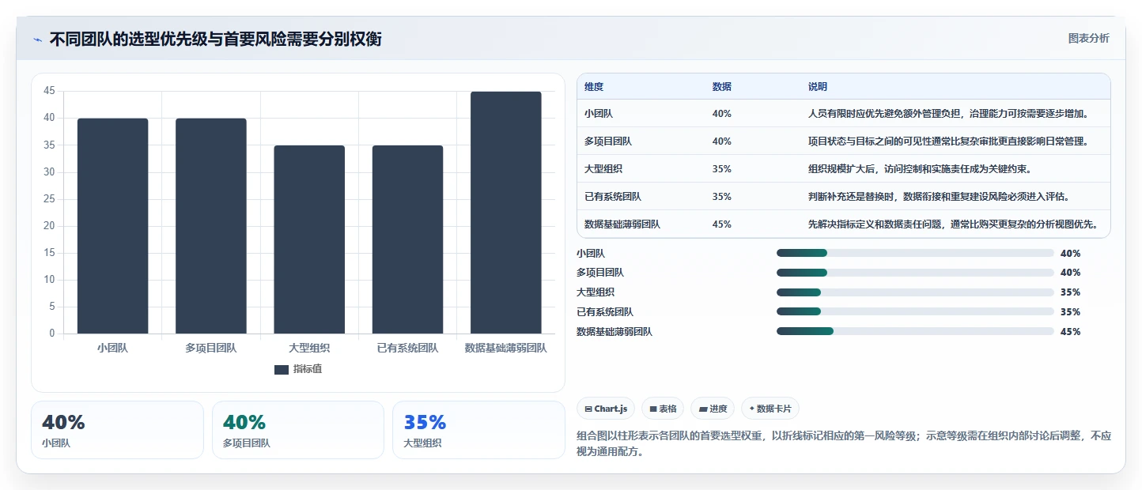Click the 20 y-axis tick value
The image size is (1142, 490).
(49, 225)
